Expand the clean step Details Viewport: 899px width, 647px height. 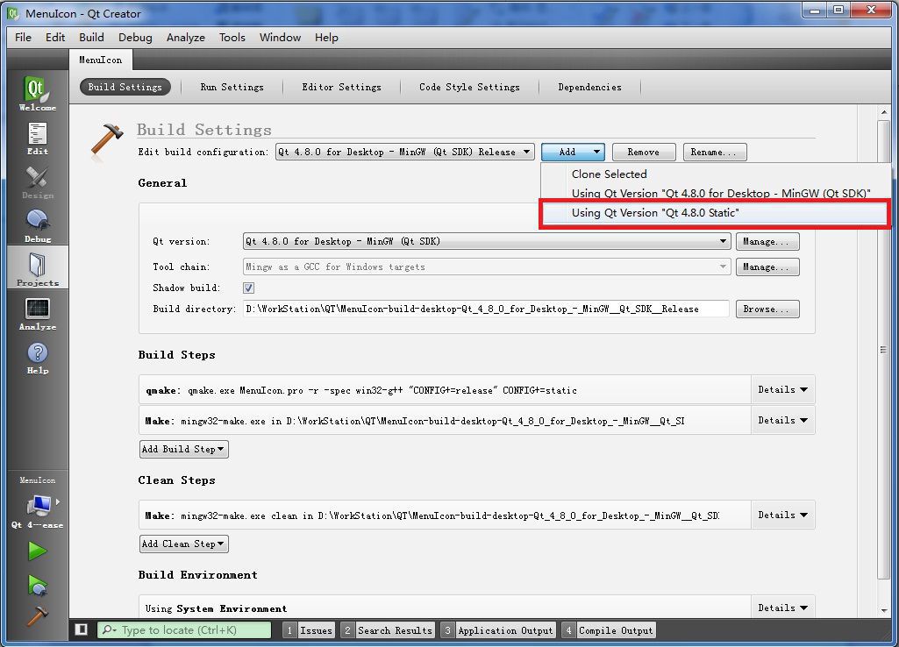(x=782, y=515)
